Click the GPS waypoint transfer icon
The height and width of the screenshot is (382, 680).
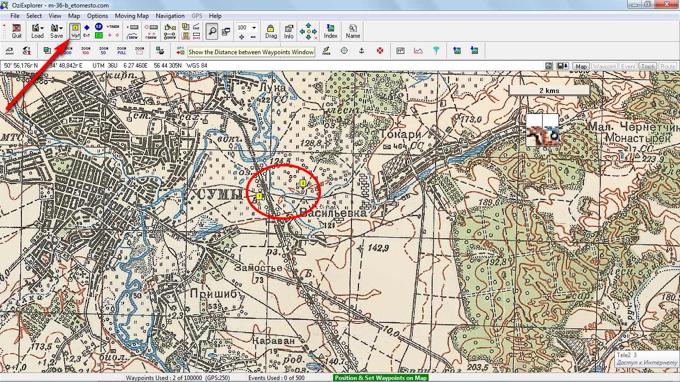point(180,50)
